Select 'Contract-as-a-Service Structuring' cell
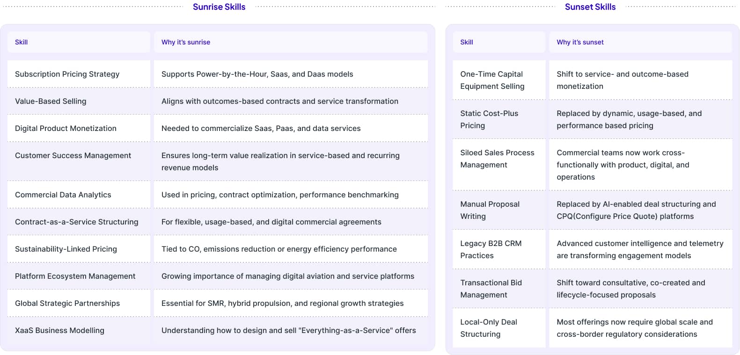Screen dimensions: 740x355 [x=79, y=222]
